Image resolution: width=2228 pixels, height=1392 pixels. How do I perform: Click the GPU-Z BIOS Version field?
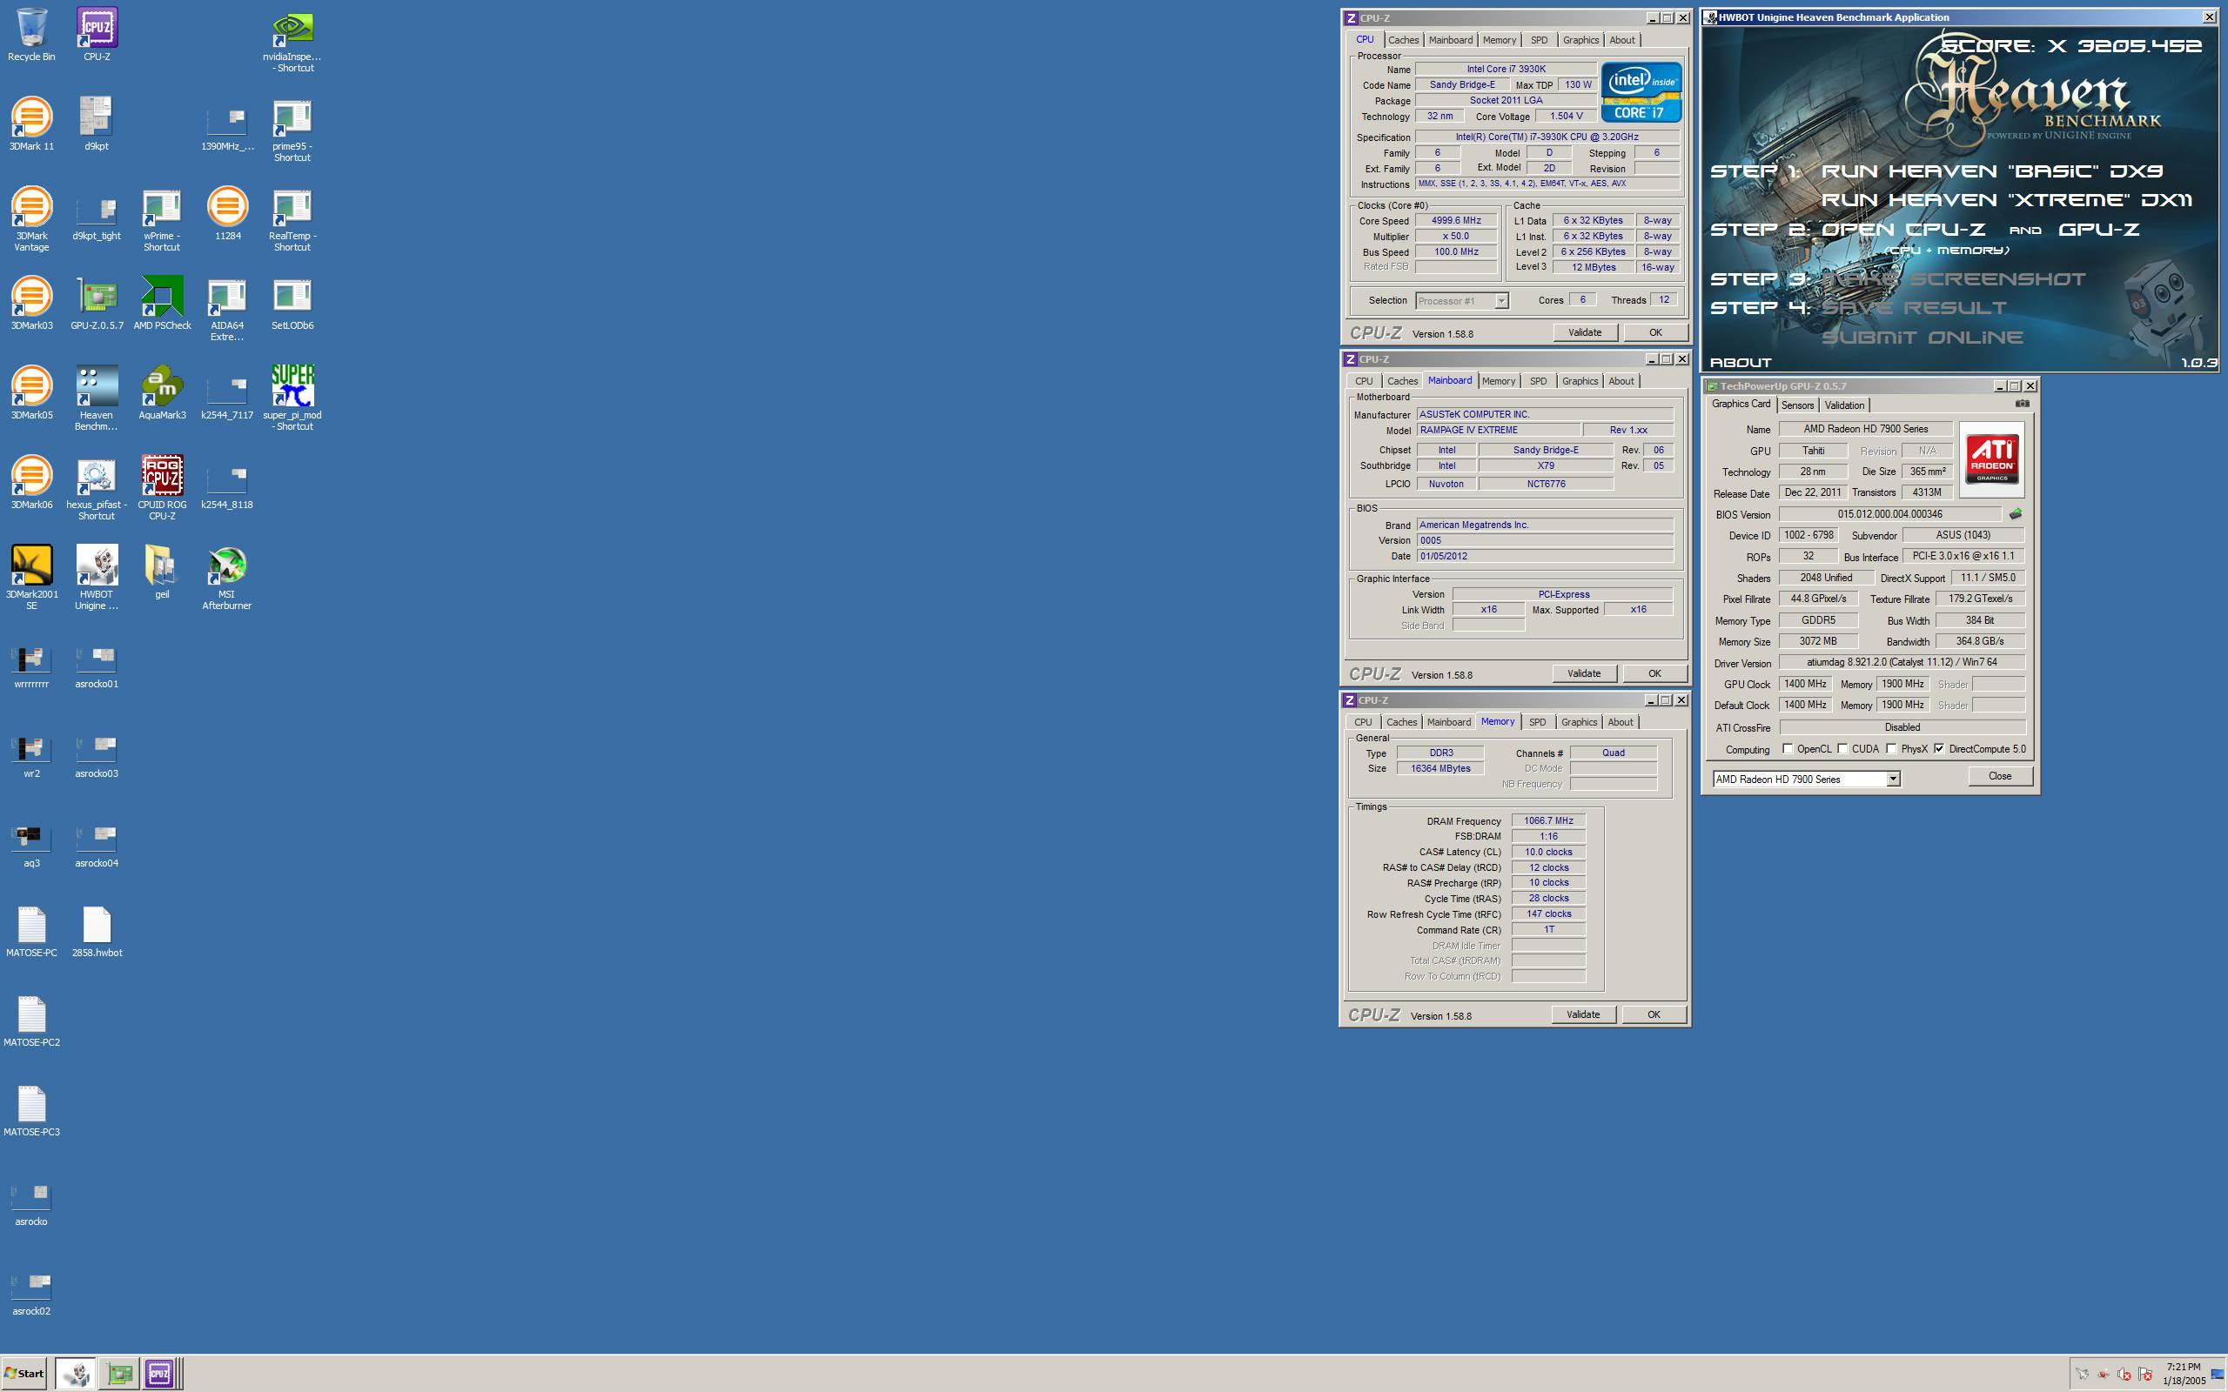click(x=1890, y=513)
